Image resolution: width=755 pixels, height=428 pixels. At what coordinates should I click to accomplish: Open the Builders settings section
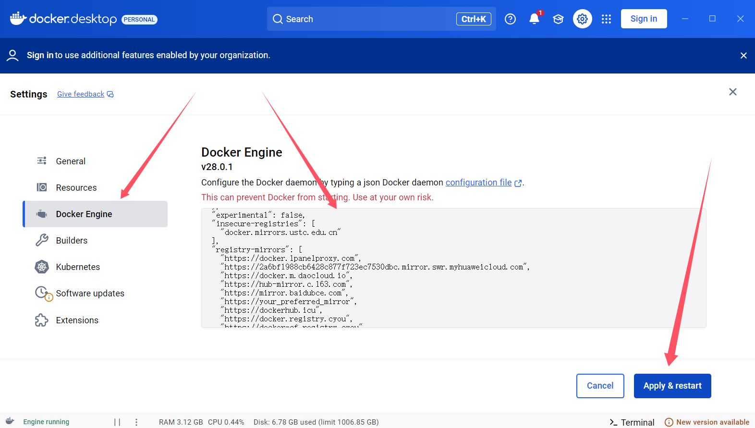pos(95,240)
